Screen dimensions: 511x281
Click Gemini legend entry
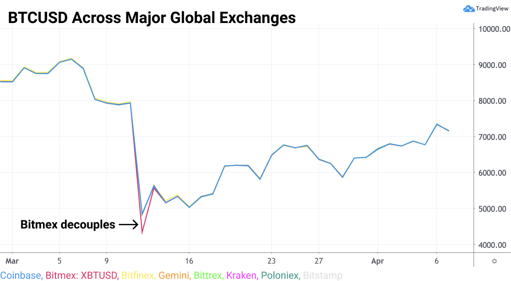pyautogui.click(x=174, y=275)
